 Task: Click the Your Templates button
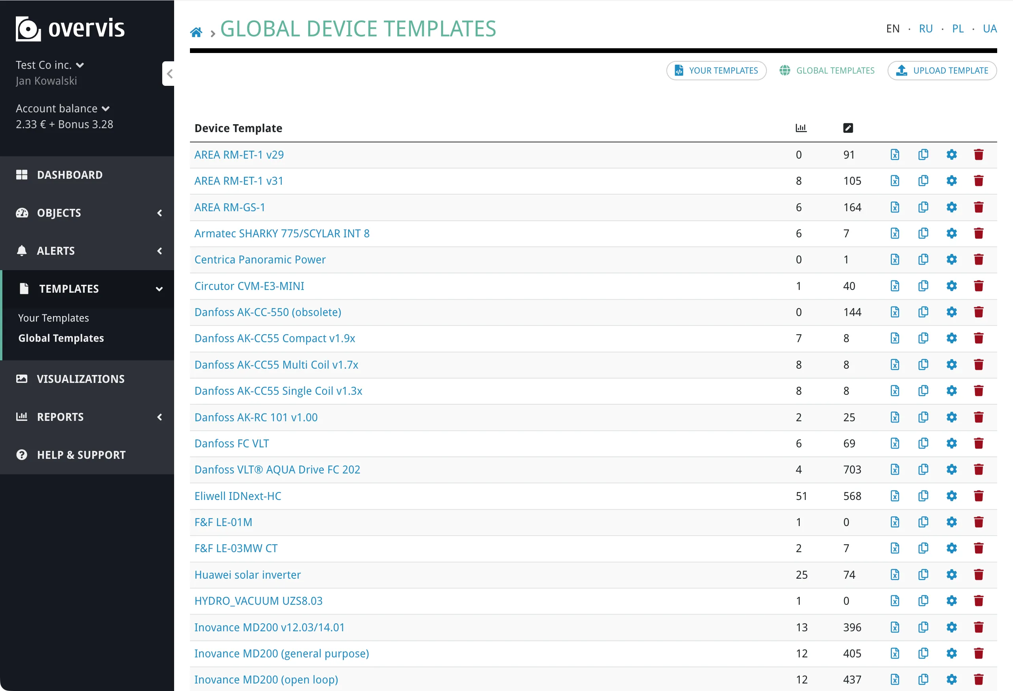[716, 70]
